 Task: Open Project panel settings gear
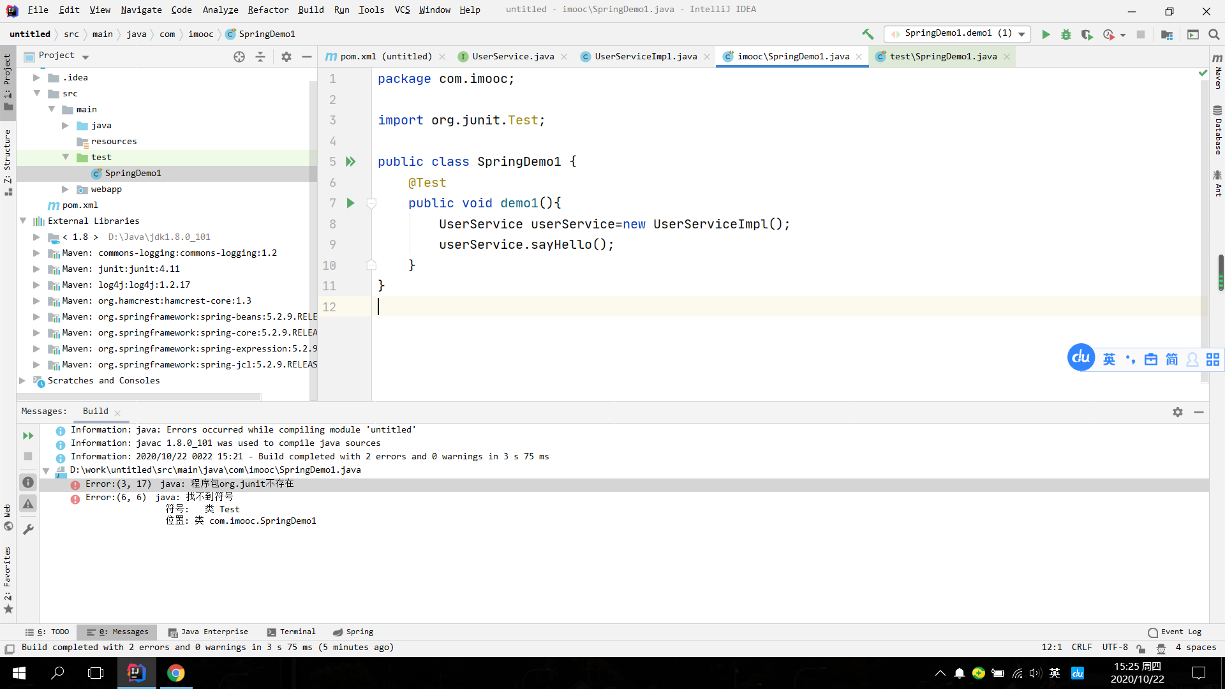tap(286, 57)
